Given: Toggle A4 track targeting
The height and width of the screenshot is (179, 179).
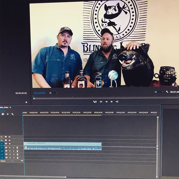Looking at the screenshot, I should [x=2, y=158].
